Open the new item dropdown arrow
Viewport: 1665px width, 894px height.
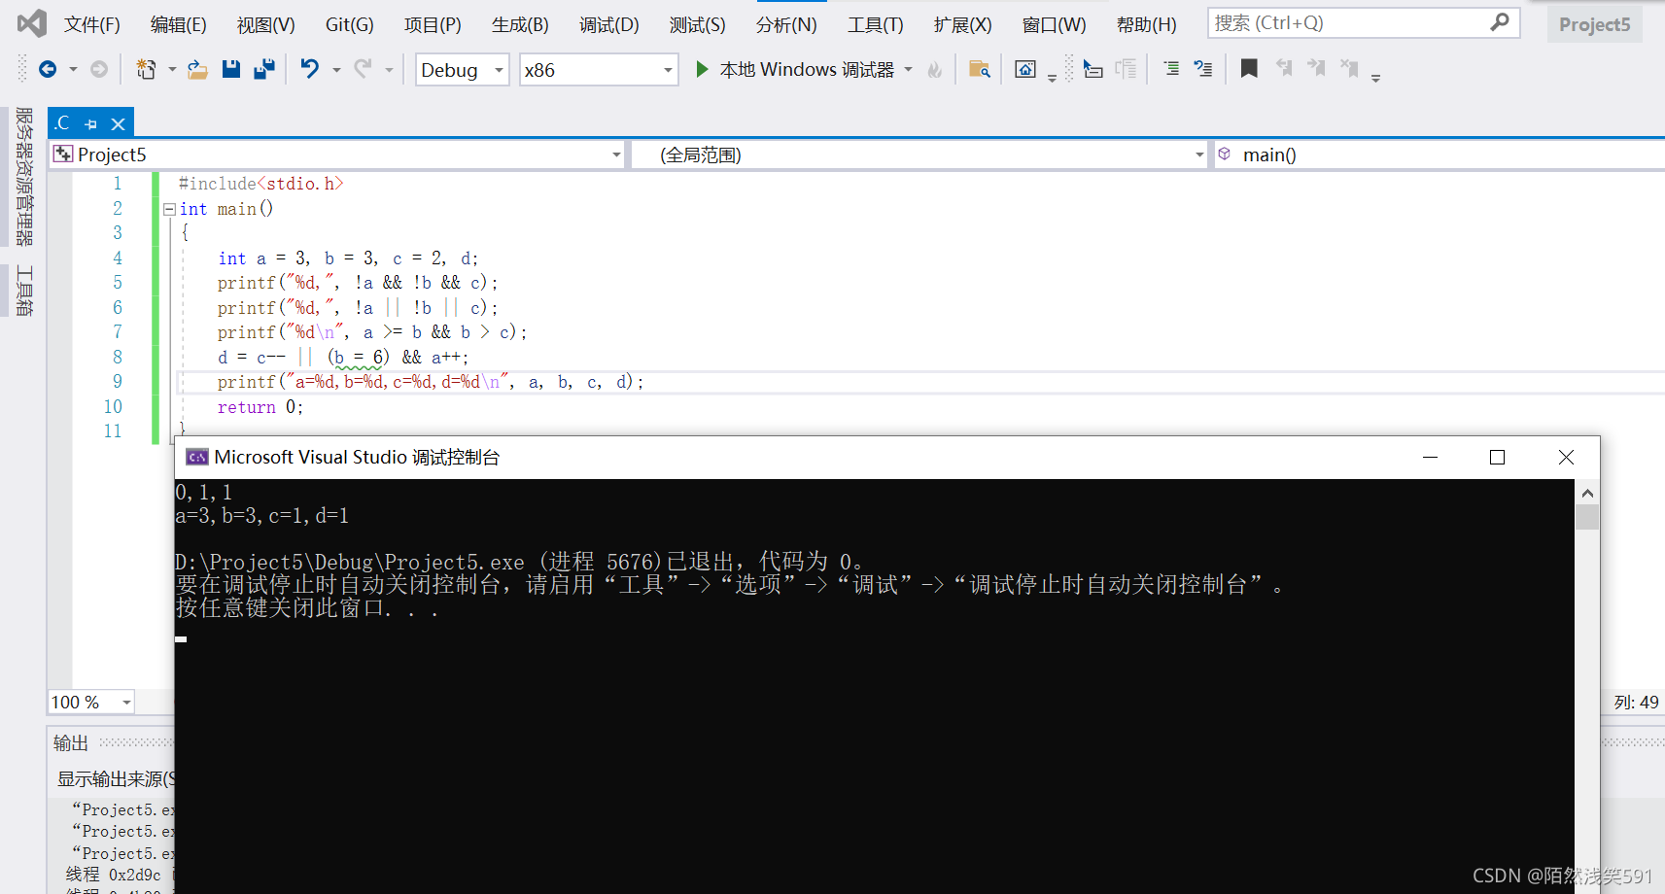[172, 70]
